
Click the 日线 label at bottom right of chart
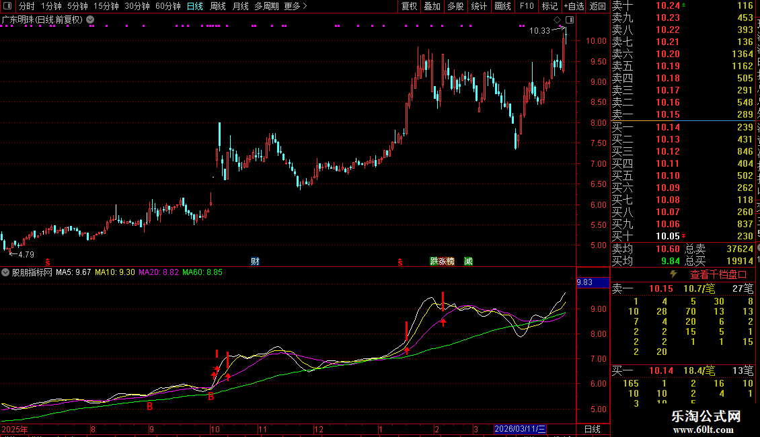[x=593, y=429]
